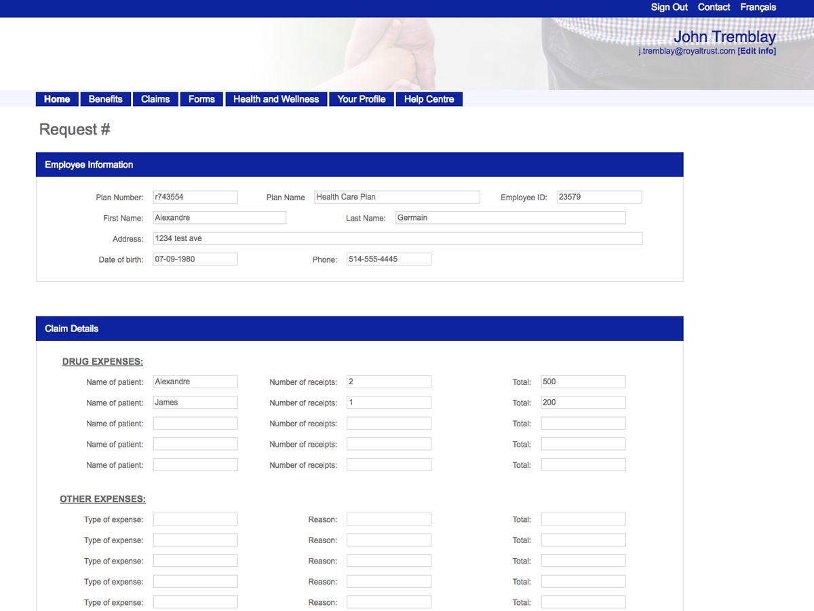This screenshot has width=814, height=611.
Task: Click the Plan Number field
Action: point(195,196)
